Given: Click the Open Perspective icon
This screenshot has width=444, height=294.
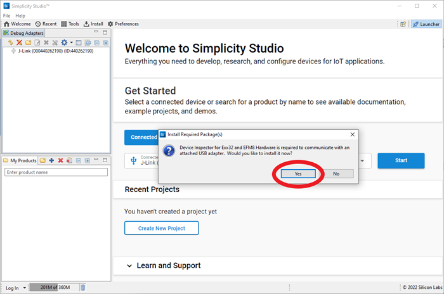Looking at the screenshot, I should tap(403, 24).
